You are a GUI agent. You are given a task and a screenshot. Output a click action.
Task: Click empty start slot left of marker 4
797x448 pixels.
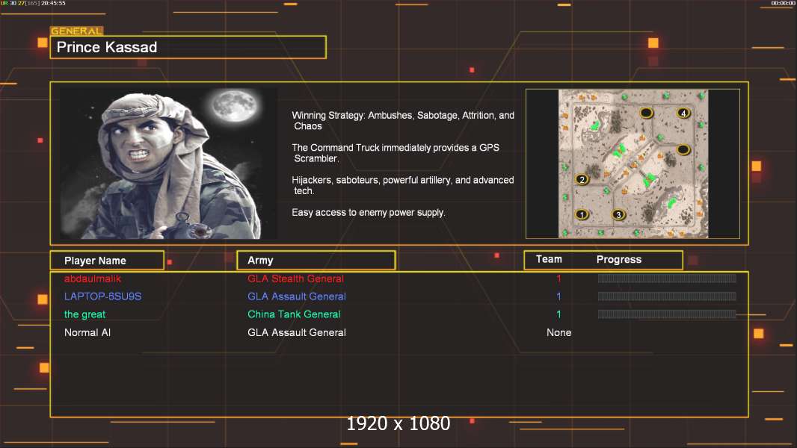[x=647, y=113]
